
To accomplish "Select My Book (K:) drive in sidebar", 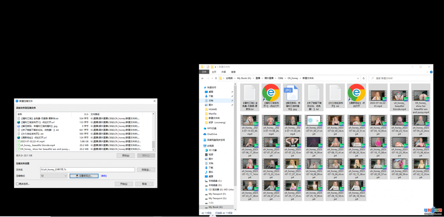I will (x=215, y=207).
